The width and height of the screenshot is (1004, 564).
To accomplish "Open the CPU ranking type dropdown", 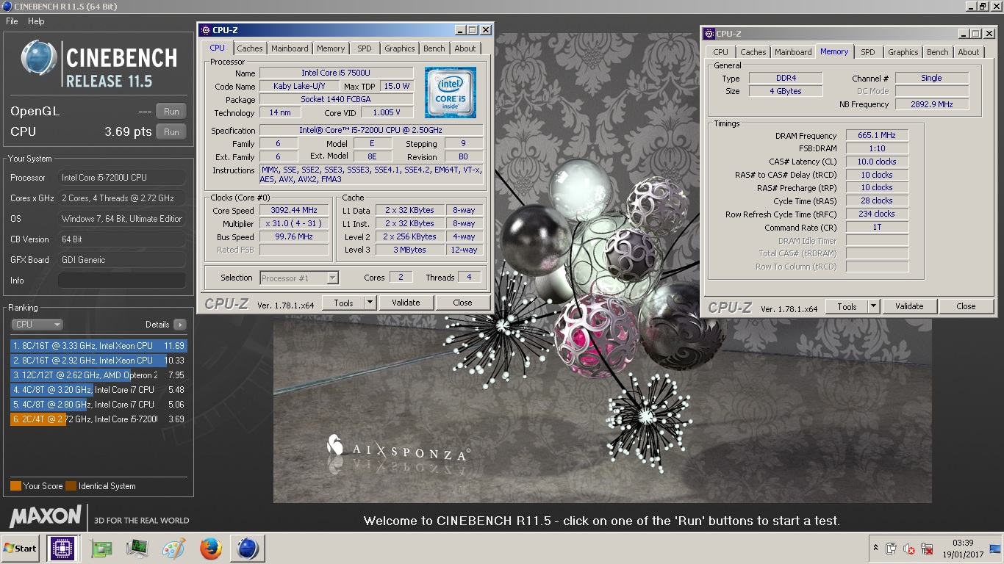I will click(37, 325).
